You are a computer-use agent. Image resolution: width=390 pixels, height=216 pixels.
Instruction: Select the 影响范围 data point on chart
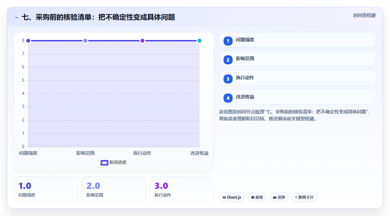coord(85,41)
